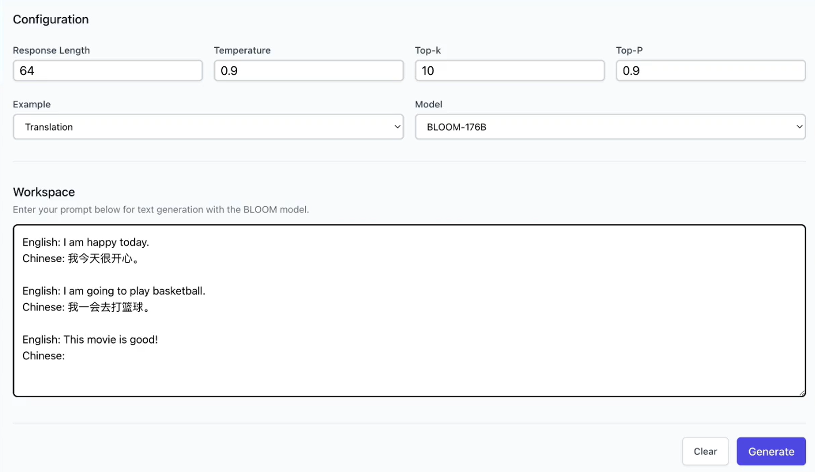Click the Response Length input field
The width and height of the screenshot is (815, 472).
(x=108, y=71)
